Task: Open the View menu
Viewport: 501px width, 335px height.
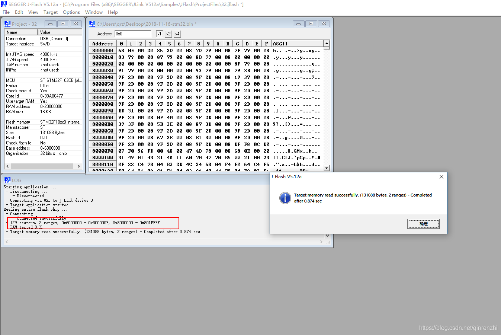Action: point(33,12)
